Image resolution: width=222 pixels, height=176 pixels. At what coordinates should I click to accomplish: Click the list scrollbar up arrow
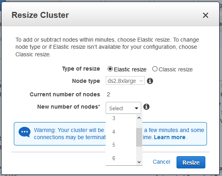139,118
